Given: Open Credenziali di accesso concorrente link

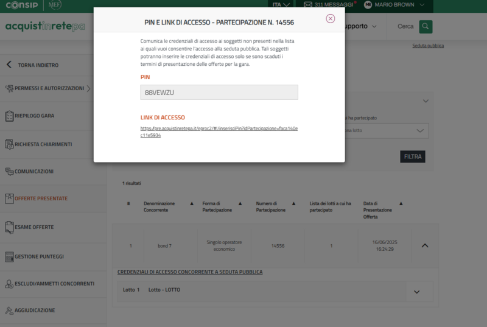Looking at the screenshot, I should [190, 272].
